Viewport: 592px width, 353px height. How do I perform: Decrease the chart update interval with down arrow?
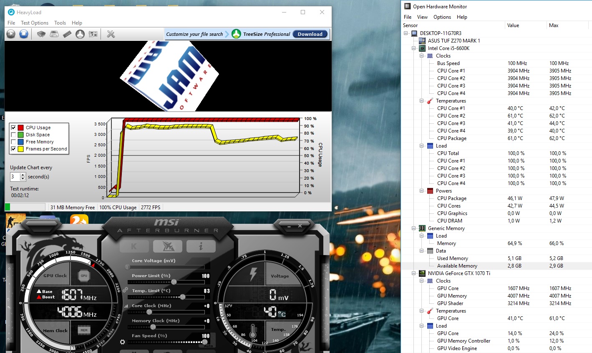pos(23,179)
